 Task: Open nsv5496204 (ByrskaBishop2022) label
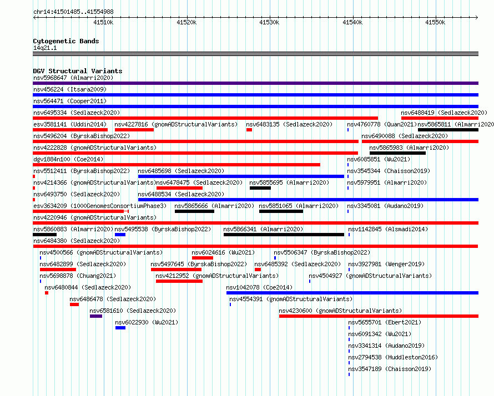point(82,136)
